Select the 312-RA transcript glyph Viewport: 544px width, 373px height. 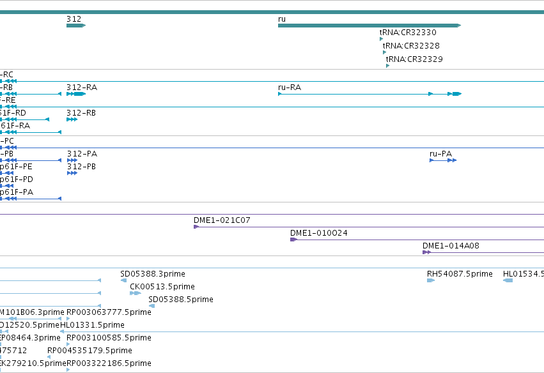click(76, 94)
